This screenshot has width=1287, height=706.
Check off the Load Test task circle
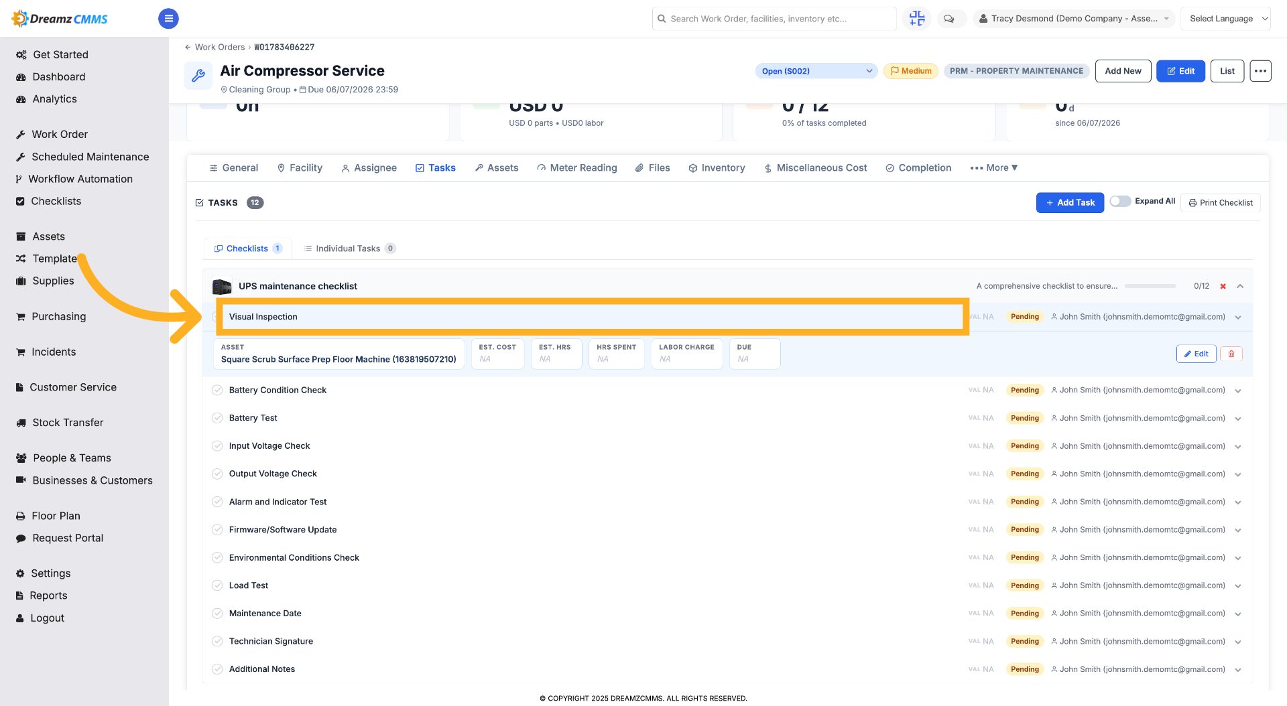point(217,585)
